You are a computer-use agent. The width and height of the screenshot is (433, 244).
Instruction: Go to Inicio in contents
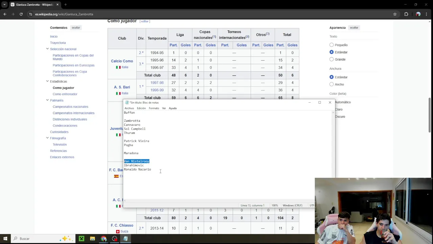point(54,36)
